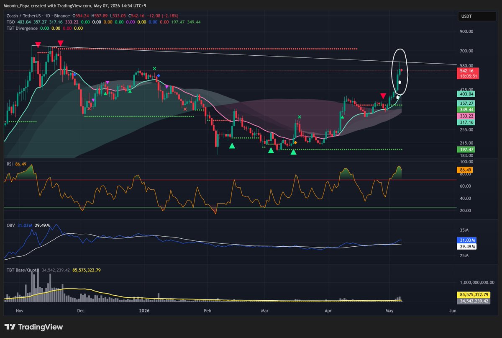Click the orange diamond marker in March
This screenshot has height=338, width=502.
pyautogui.click(x=295, y=143)
